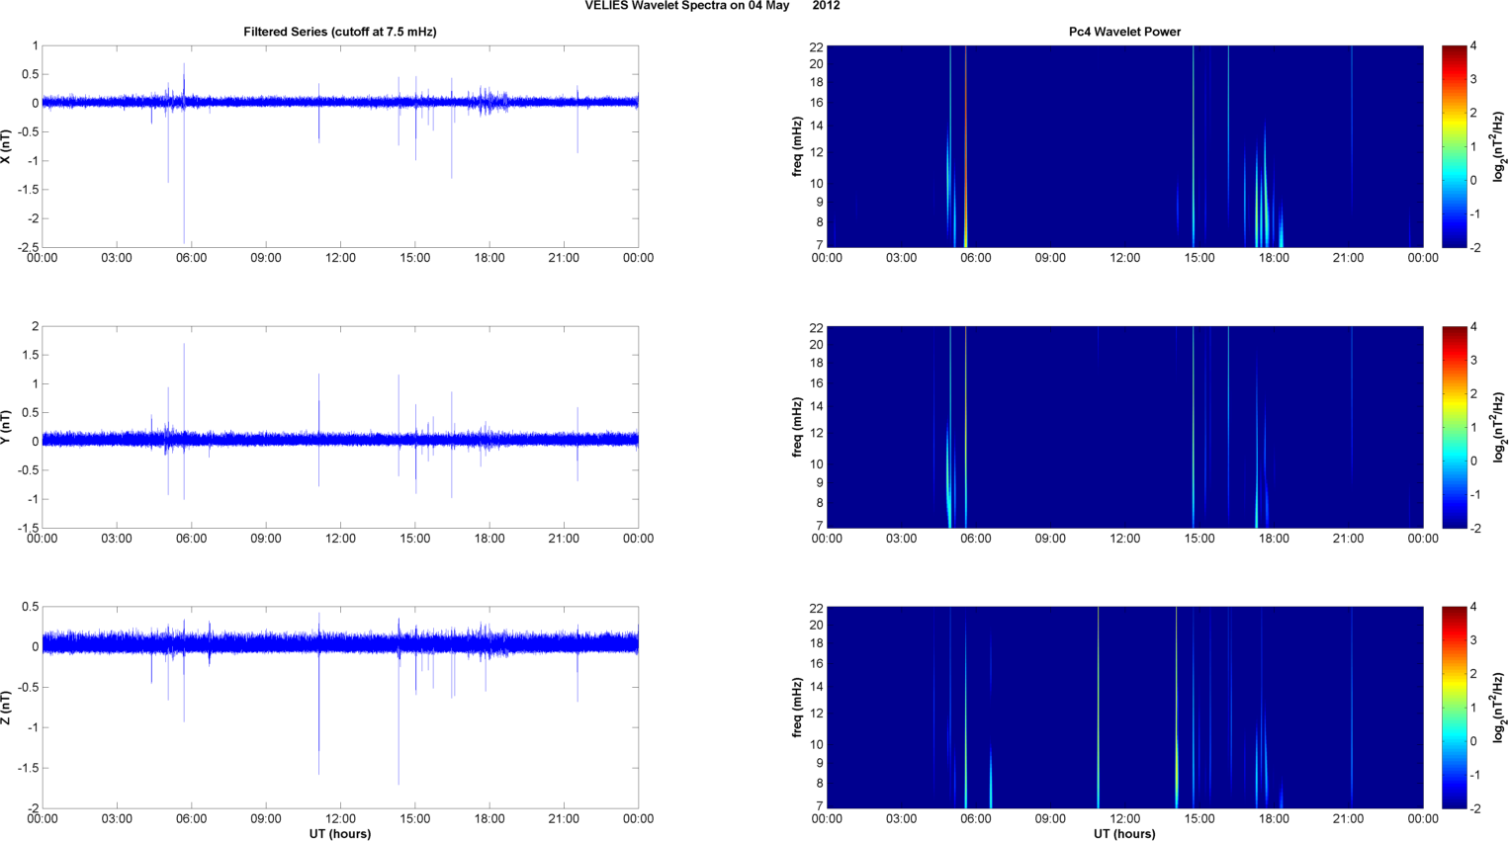Click the '12:00' tick under X series plot
Image resolution: width=1509 pixels, height=841 pixels.
tap(340, 258)
